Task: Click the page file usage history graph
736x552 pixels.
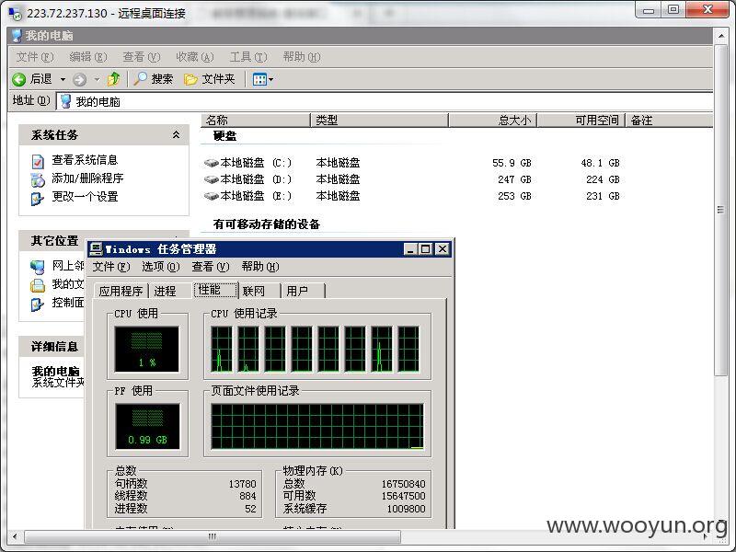Action: [317, 426]
